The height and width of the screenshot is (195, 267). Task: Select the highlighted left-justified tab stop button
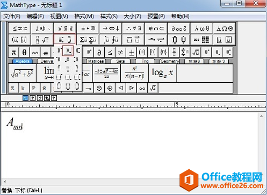(25, 98)
